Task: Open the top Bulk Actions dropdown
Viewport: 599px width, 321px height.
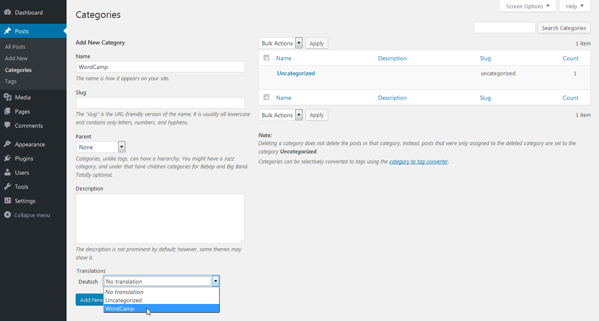Action: click(x=281, y=43)
